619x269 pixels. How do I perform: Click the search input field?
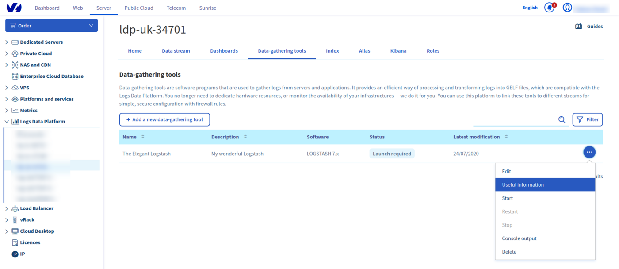click(x=514, y=119)
